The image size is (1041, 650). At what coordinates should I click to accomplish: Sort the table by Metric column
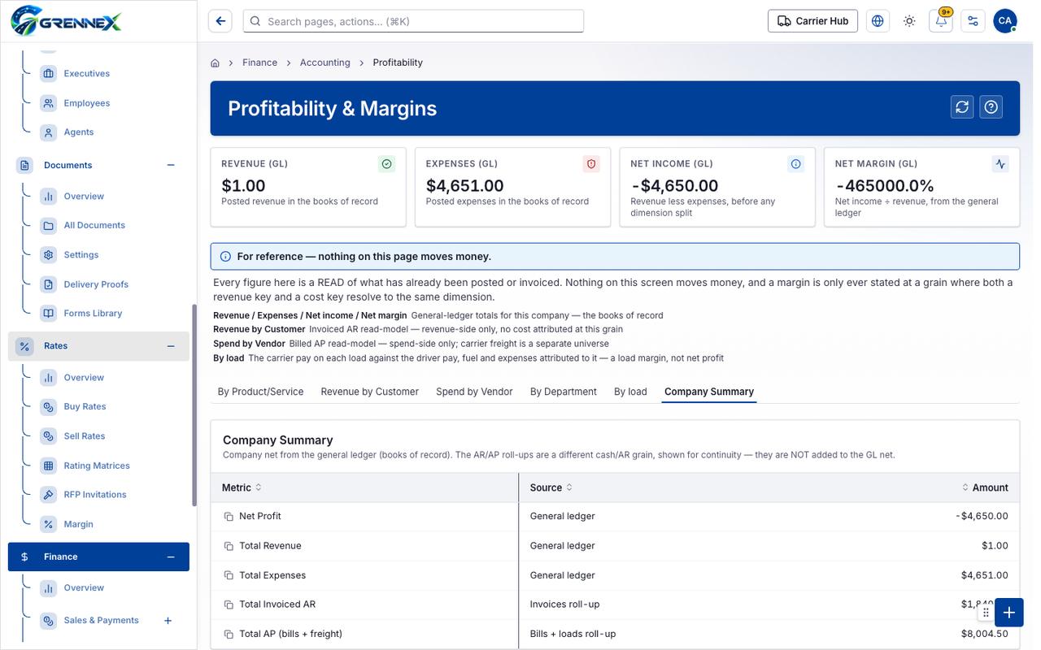242,487
